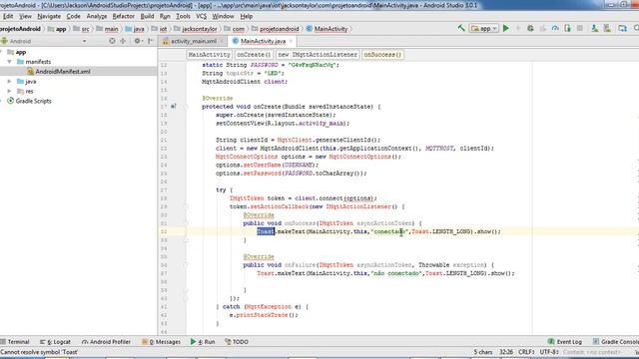Open the Tools menu
639x359 pixels.
point(183,16)
